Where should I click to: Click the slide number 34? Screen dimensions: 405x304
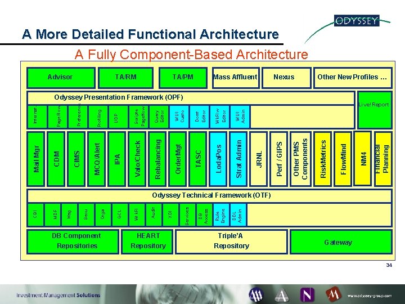tap(389, 265)
